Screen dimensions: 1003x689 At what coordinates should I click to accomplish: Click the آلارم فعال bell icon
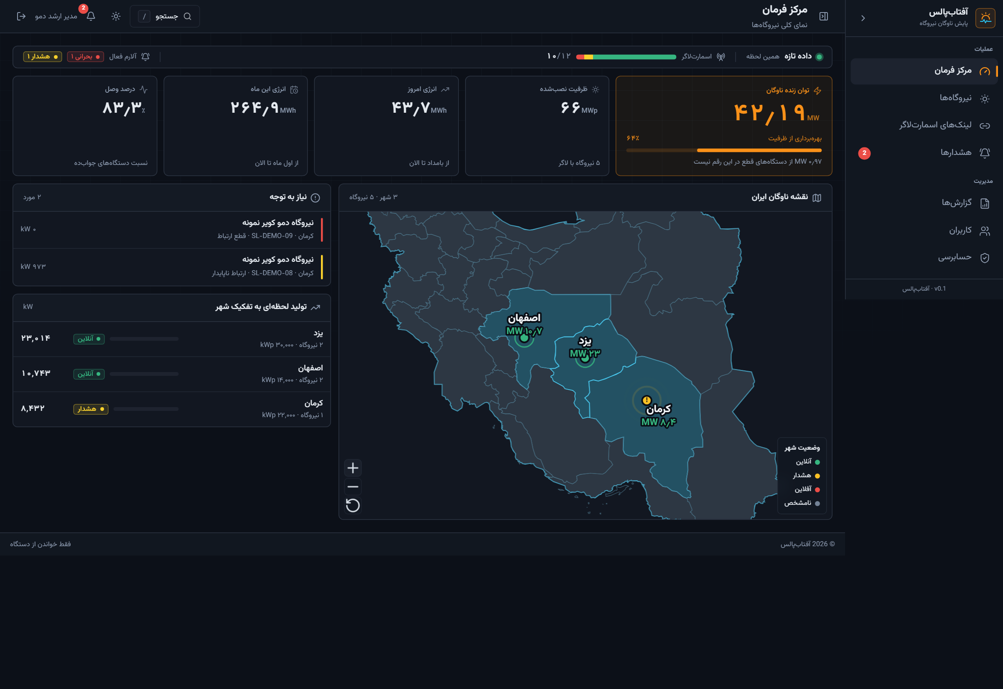click(145, 56)
